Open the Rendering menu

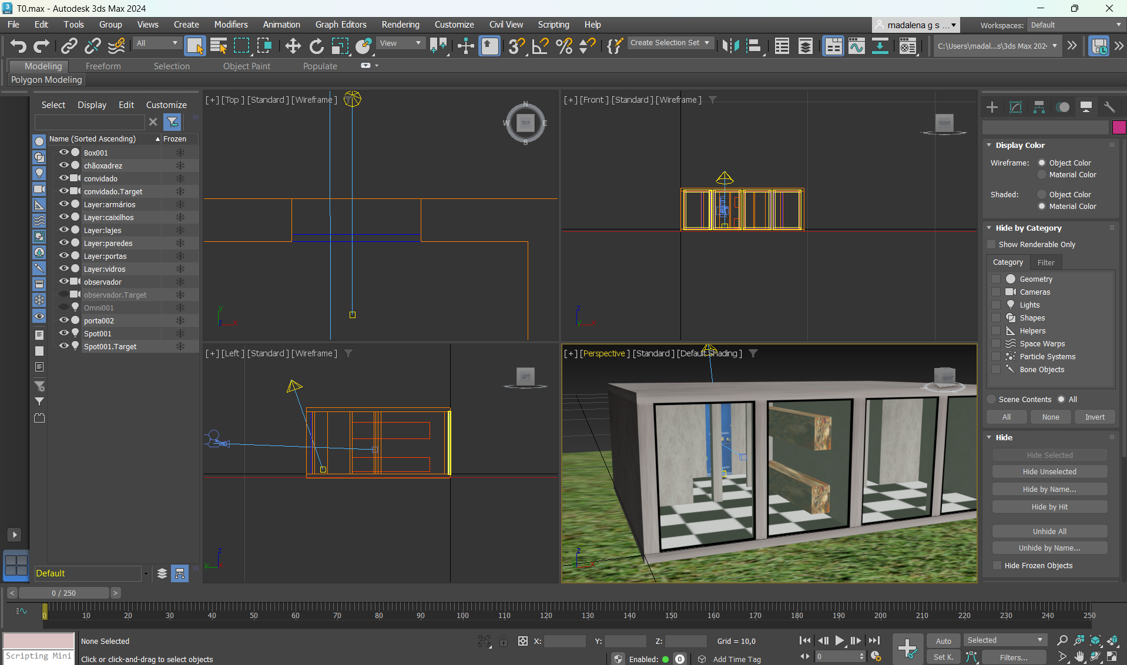click(400, 25)
